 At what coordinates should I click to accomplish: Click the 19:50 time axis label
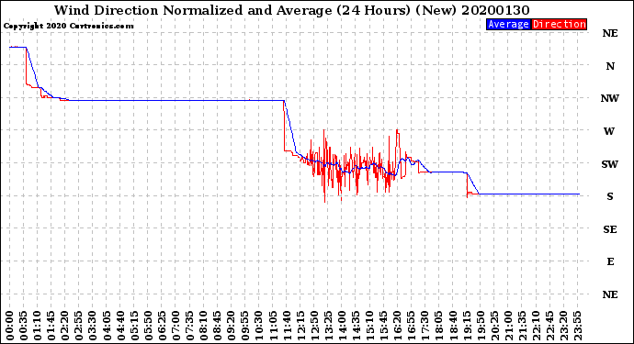point(480,326)
